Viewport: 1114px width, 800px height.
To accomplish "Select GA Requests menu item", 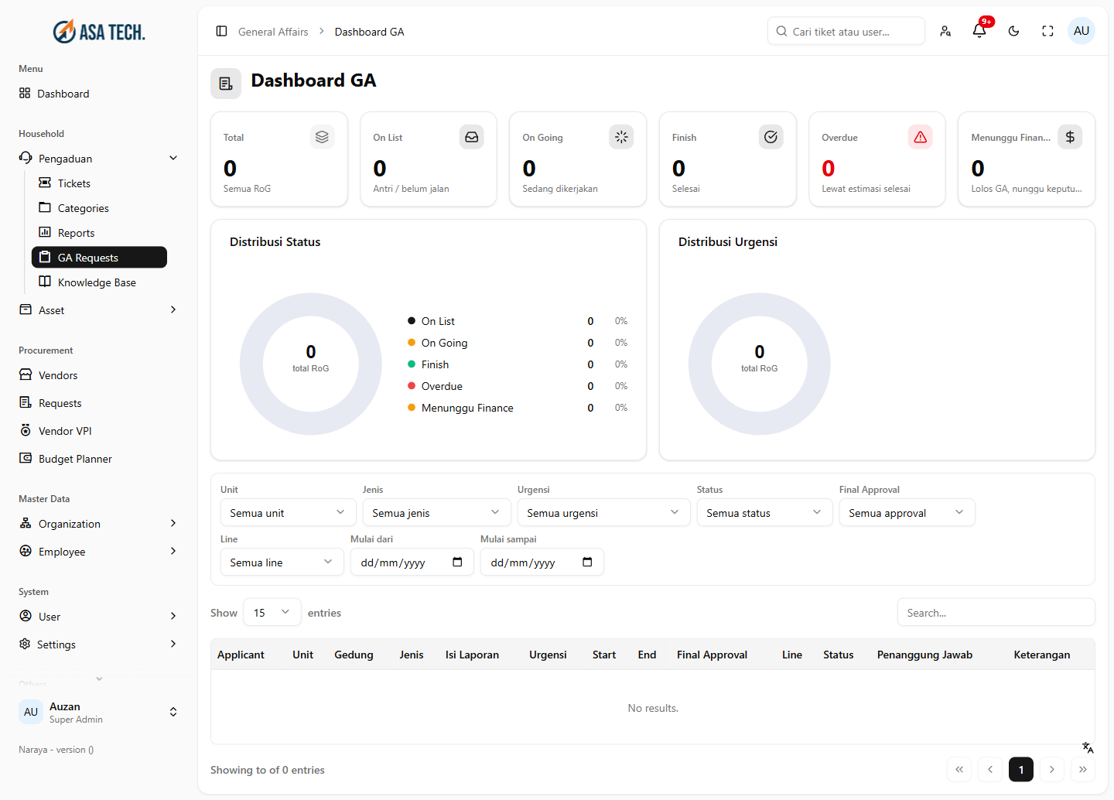I will (x=99, y=258).
